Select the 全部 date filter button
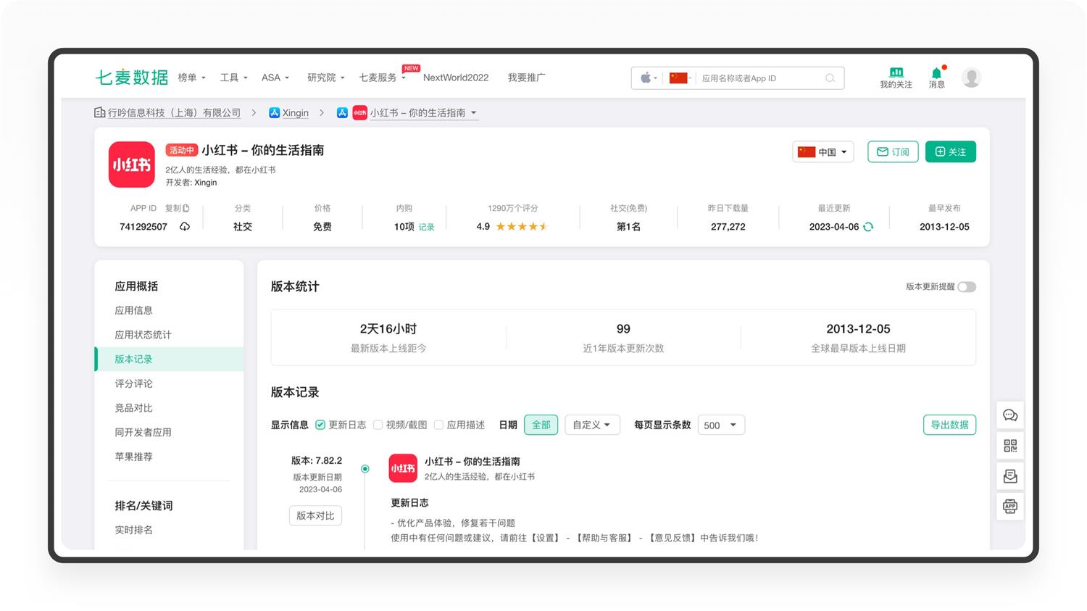This screenshot has width=1087, height=611. pyautogui.click(x=541, y=425)
